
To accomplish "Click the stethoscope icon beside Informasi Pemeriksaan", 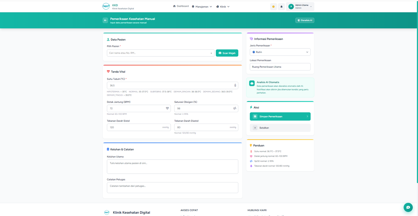I will coord(251,39).
